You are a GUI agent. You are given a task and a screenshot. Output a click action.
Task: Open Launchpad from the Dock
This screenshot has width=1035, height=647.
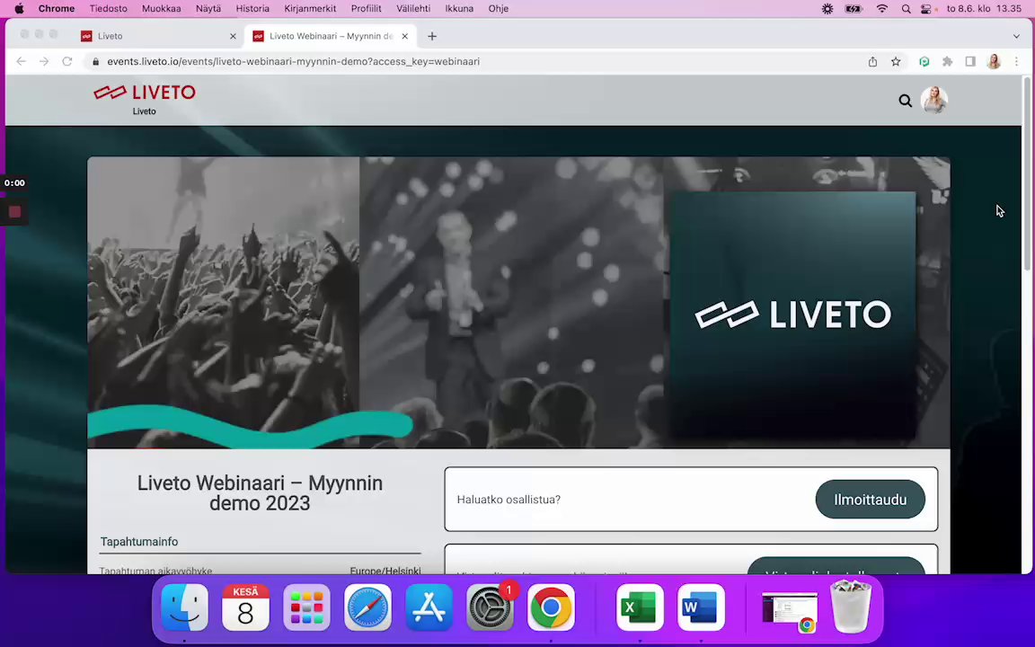coord(307,607)
